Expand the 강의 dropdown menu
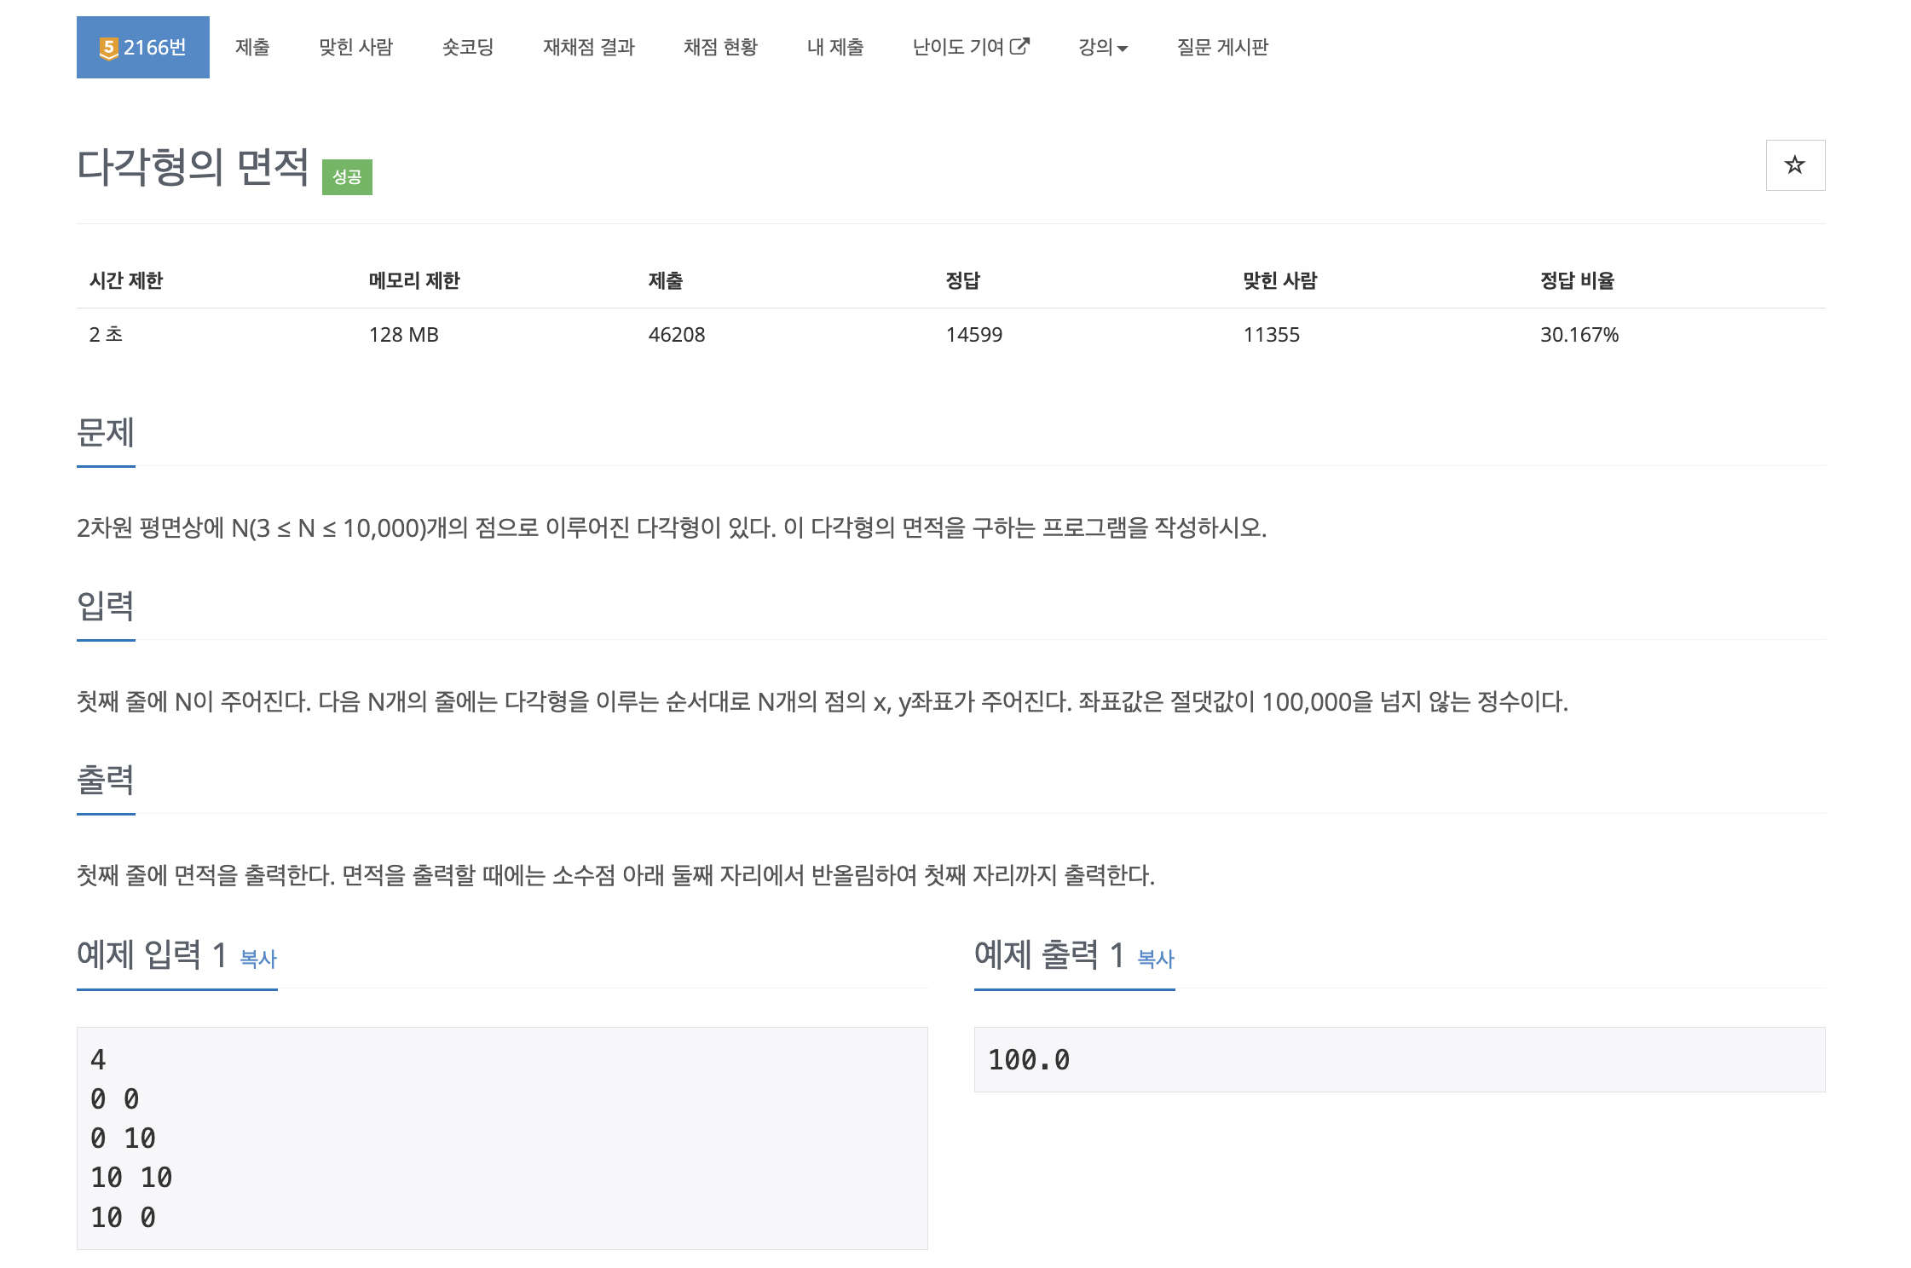Image resolution: width=1911 pixels, height=1268 pixels. 1103,47
